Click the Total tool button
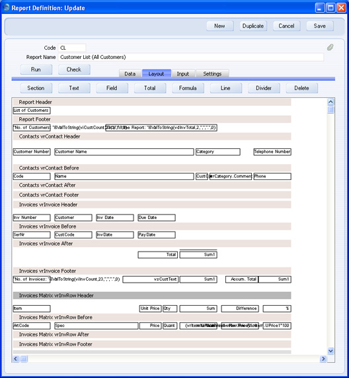 [x=150, y=88]
